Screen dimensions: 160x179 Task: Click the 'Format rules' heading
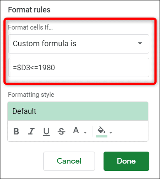[29, 10]
